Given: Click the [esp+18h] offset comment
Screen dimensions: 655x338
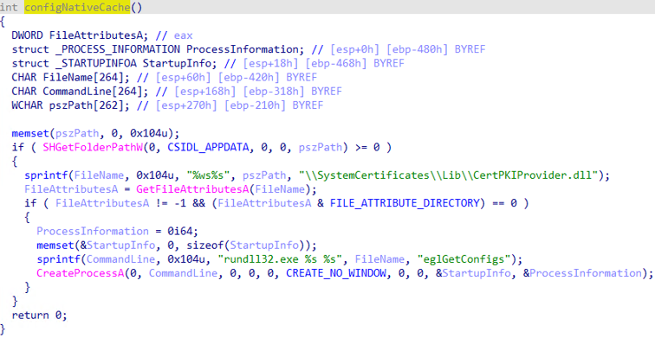Looking at the screenshot, I should (271, 63).
